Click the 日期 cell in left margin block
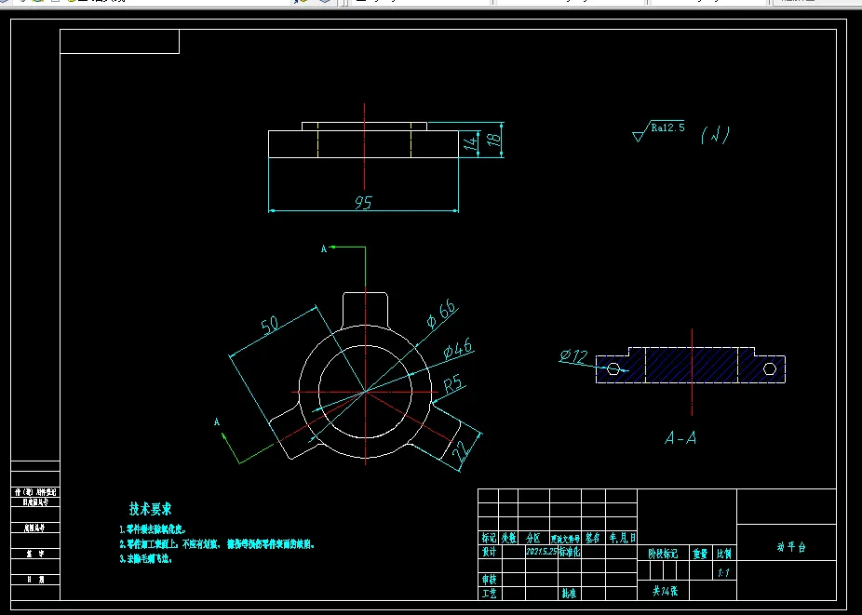This screenshot has height=615, width=862. [35, 580]
